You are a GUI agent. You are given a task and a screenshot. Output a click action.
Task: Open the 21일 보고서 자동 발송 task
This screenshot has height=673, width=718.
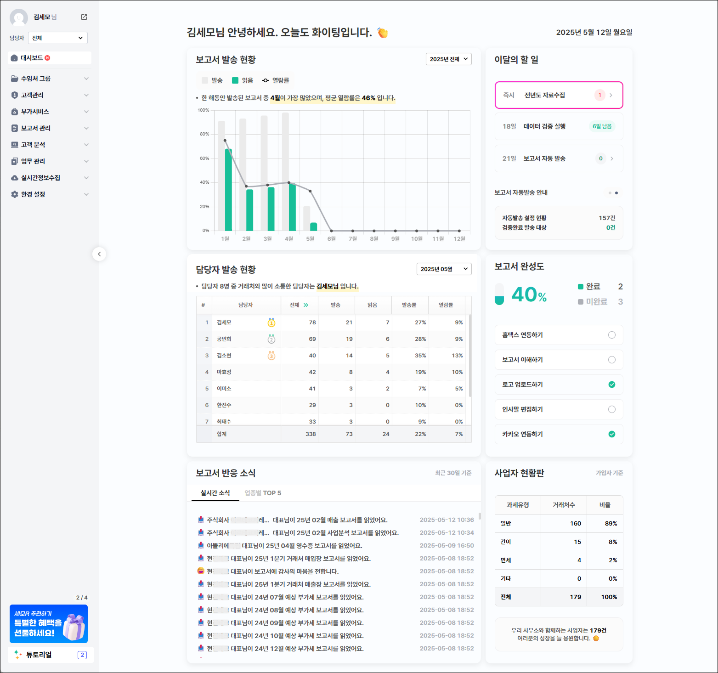coord(559,158)
